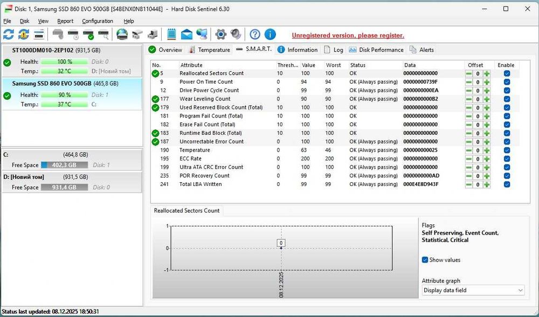This screenshot has height=317, width=539.
Task: Click offset input field for Power On Time Count
Action: [478, 82]
